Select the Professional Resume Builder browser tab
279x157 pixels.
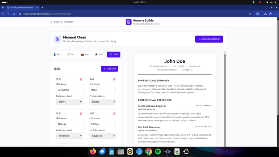[x=22, y=8]
